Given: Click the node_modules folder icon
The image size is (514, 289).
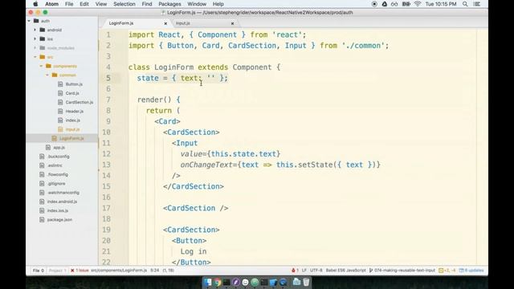Looking at the screenshot, I should click(x=43, y=48).
